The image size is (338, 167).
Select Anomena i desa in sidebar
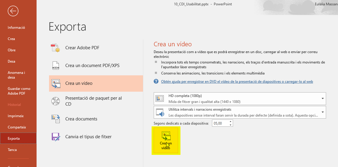coord(16,75)
